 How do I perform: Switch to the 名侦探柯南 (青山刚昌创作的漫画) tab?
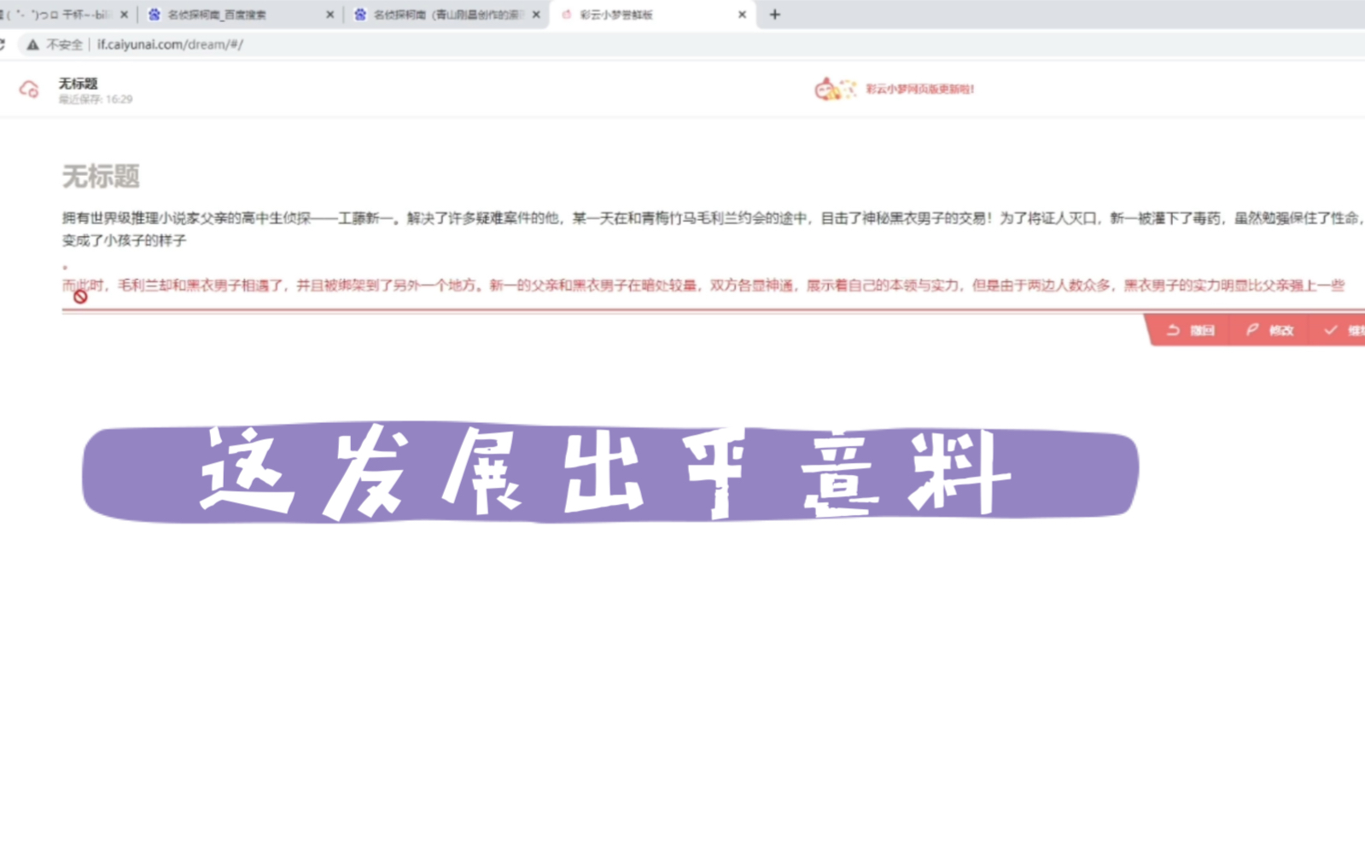[x=446, y=14]
